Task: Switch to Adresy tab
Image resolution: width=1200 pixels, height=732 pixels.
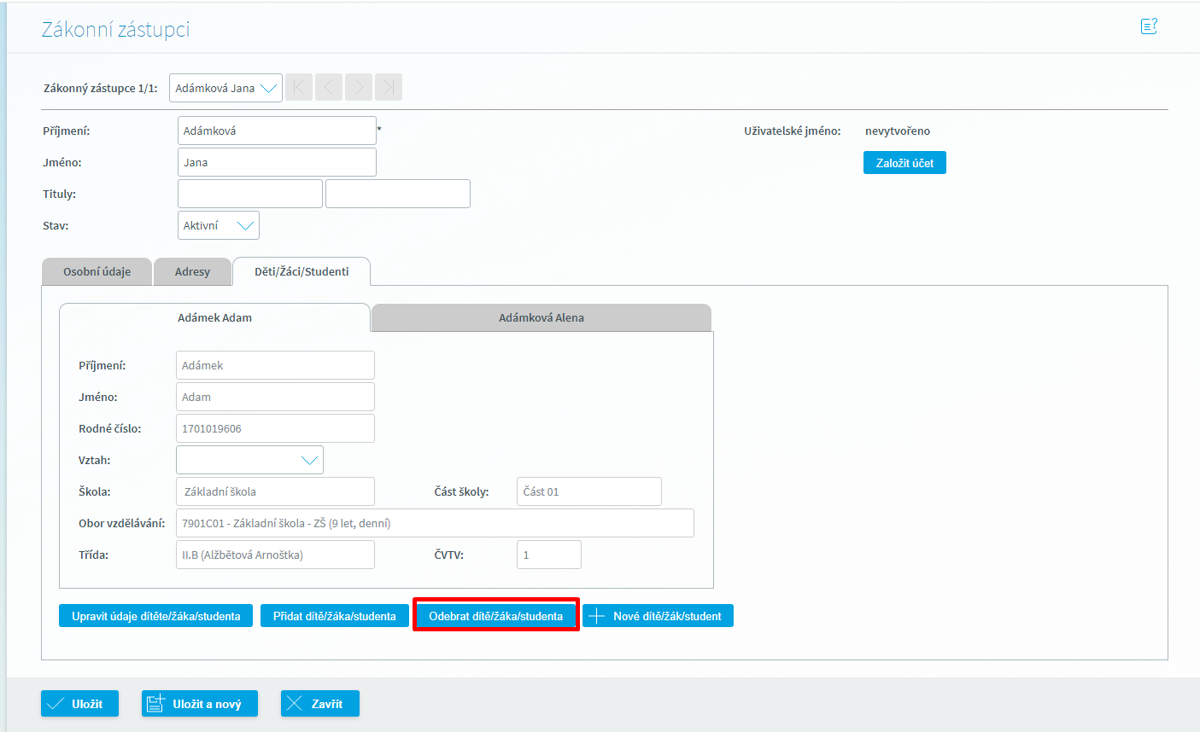Action: [192, 272]
